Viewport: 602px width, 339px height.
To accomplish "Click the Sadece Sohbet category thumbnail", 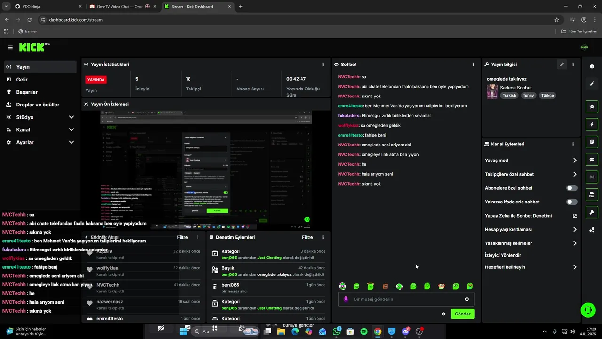I will click(492, 91).
